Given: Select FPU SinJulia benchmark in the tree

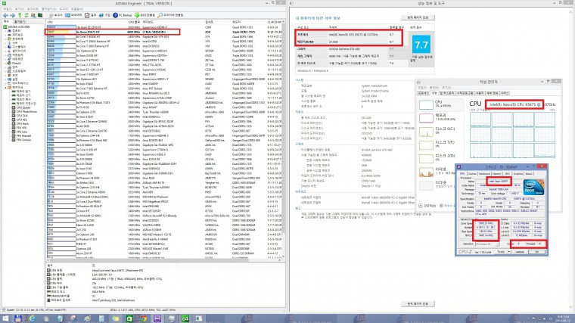Looking at the screenshot, I should click(x=21, y=140).
